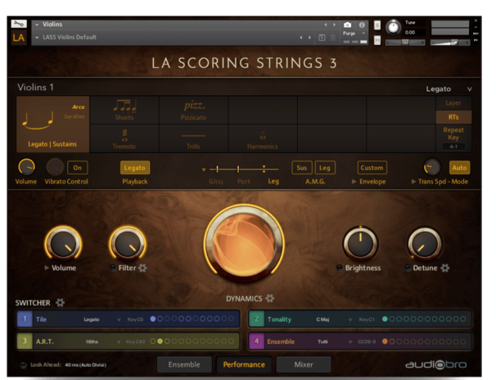Switch to the Mixer tab

click(x=304, y=364)
